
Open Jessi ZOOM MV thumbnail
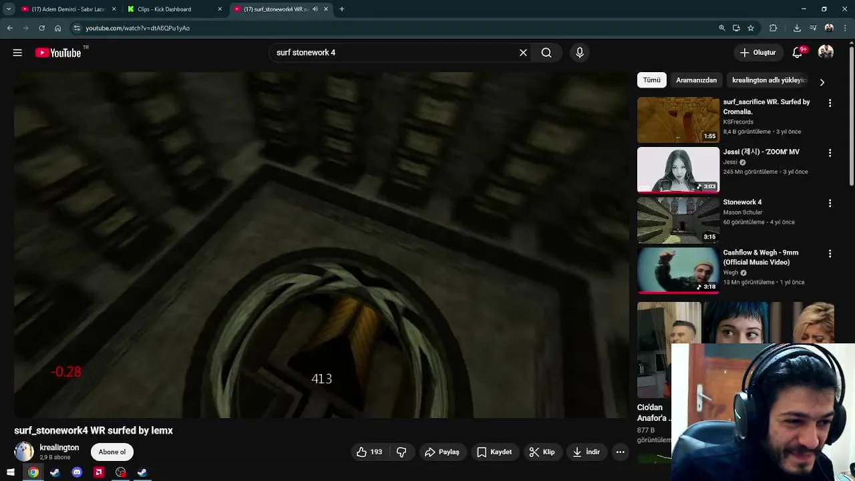click(678, 170)
